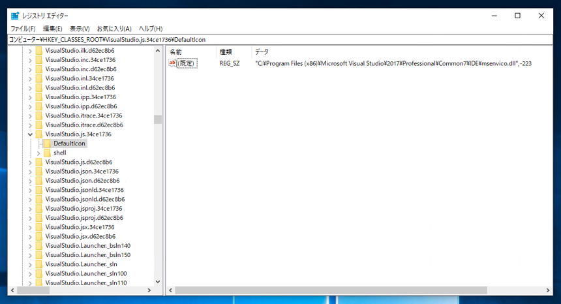Click folder icon of VisualStudio.jsproj.d62ec8b6
The width and height of the screenshot is (561, 304).
point(39,218)
